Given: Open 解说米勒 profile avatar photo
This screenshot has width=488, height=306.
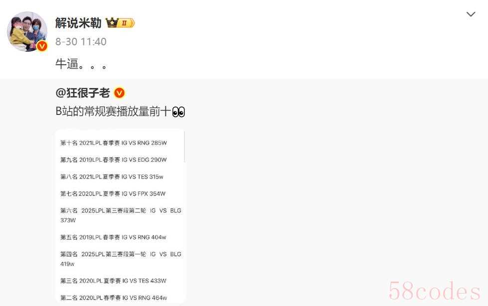Looking at the screenshot, I should pyautogui.click(x=27, y=31).
